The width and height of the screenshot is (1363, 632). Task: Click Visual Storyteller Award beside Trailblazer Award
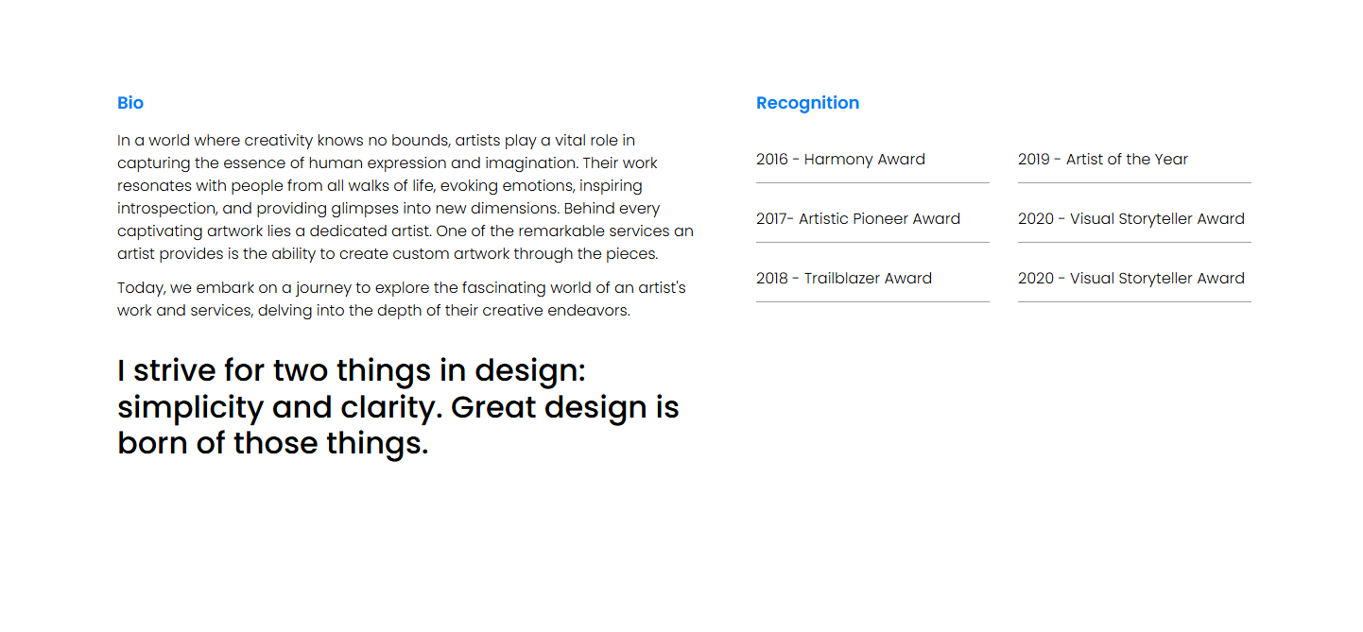click(1130, 279)
